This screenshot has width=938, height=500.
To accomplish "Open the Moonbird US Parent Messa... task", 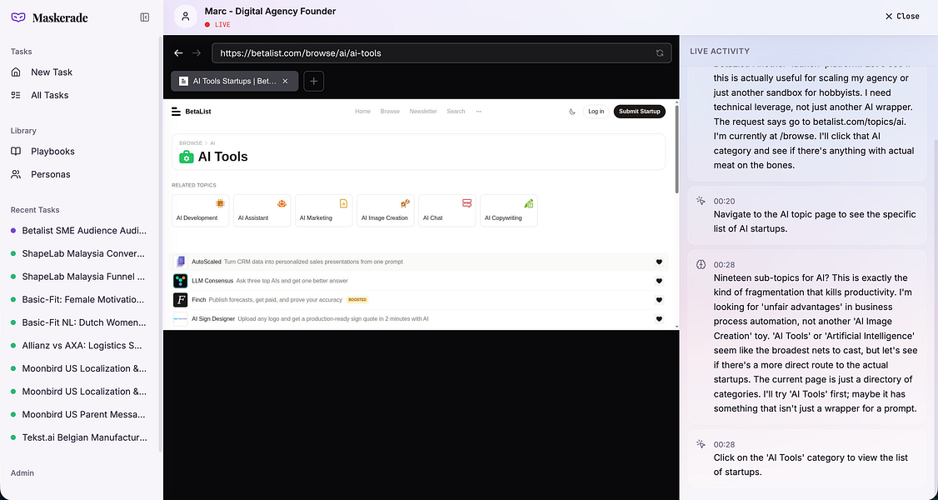I will pyautogui.click(x=84, y=414).
